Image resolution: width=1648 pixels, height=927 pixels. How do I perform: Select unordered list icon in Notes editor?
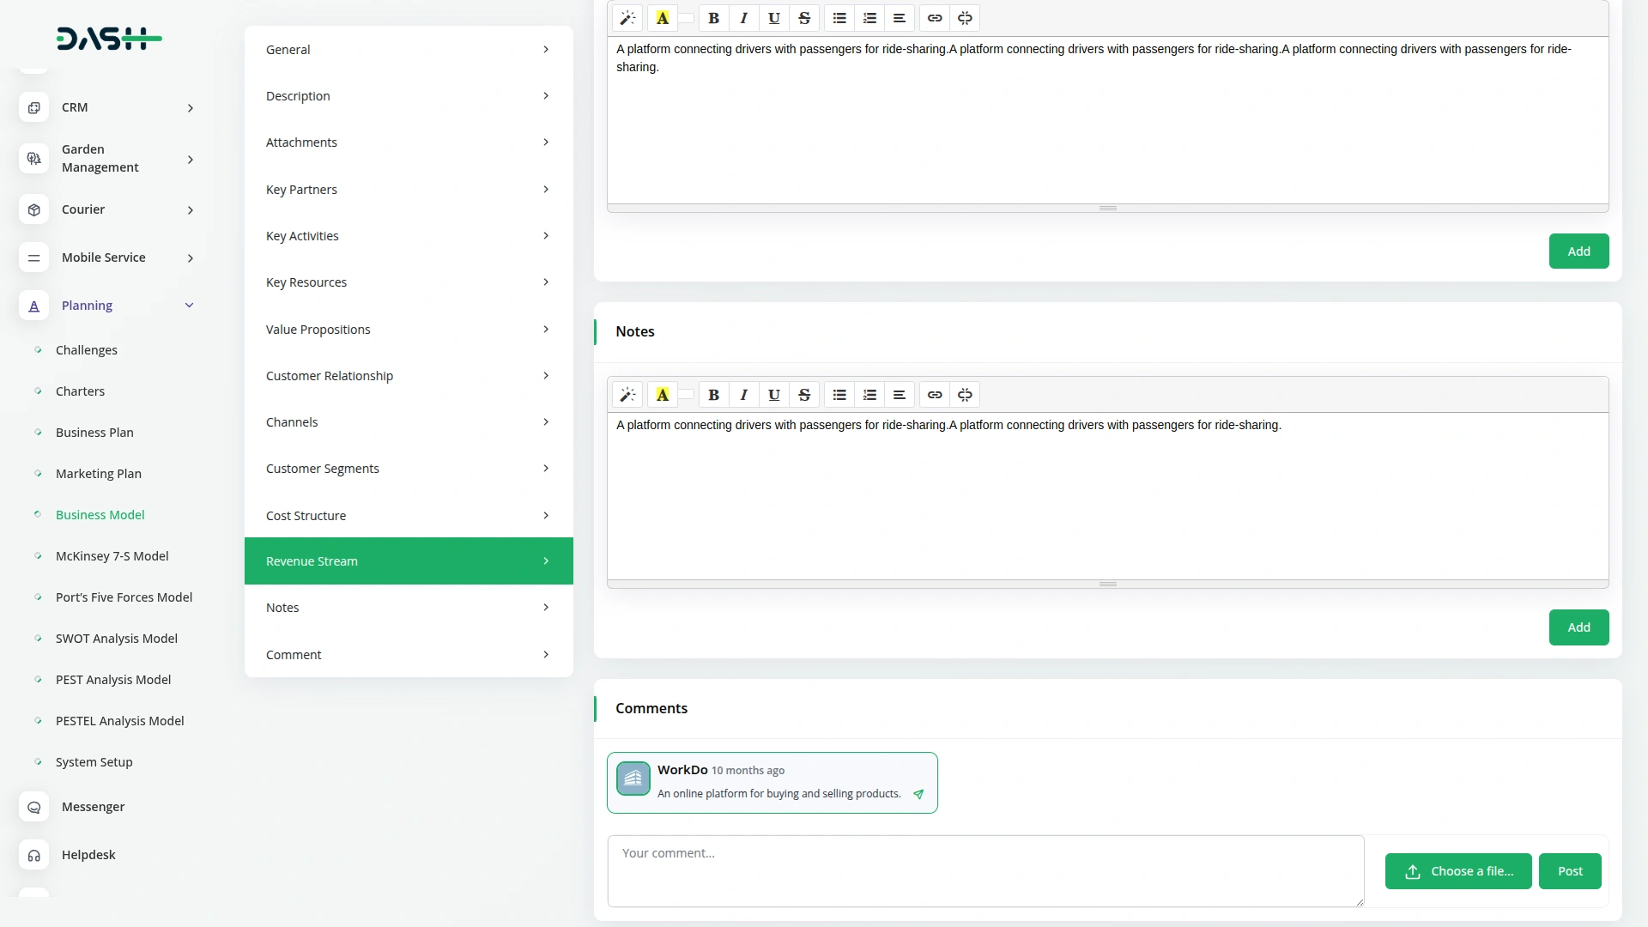pyautogui.click(x=839, y=395)
